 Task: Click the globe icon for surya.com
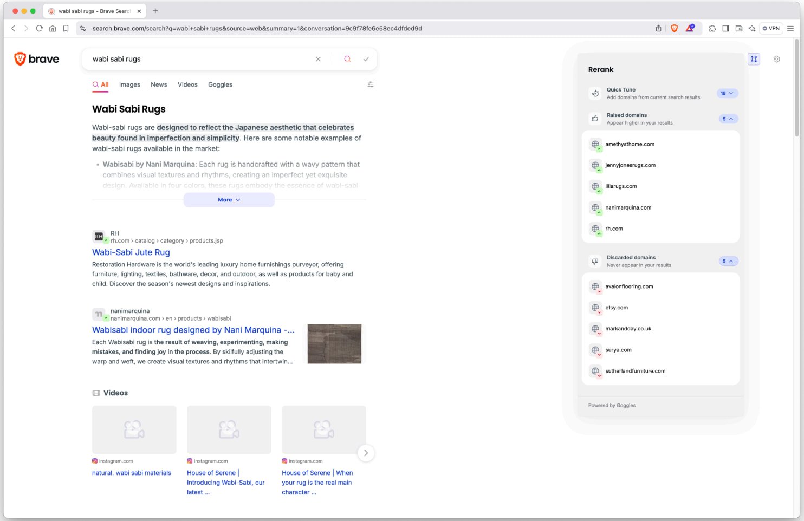595,350
